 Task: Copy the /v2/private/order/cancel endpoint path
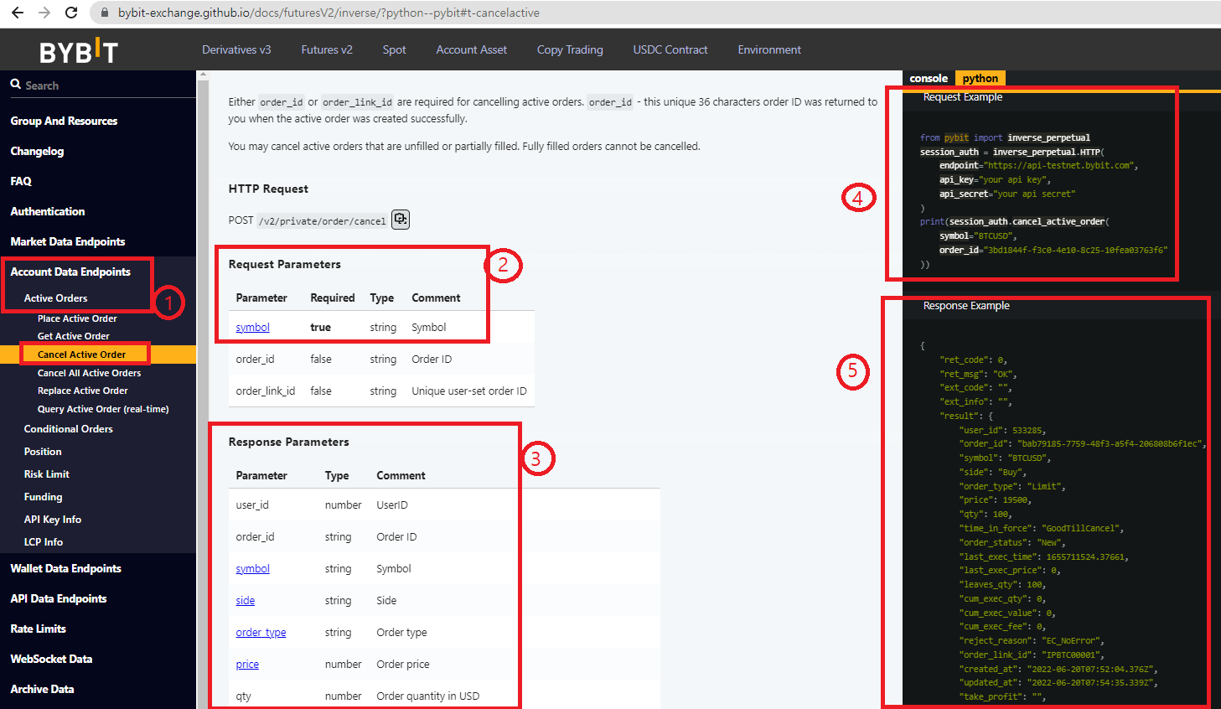pos(401,220)
